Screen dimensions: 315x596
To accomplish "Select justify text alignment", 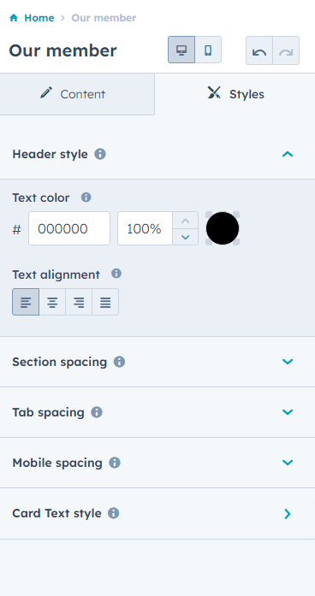I will 105,302.
